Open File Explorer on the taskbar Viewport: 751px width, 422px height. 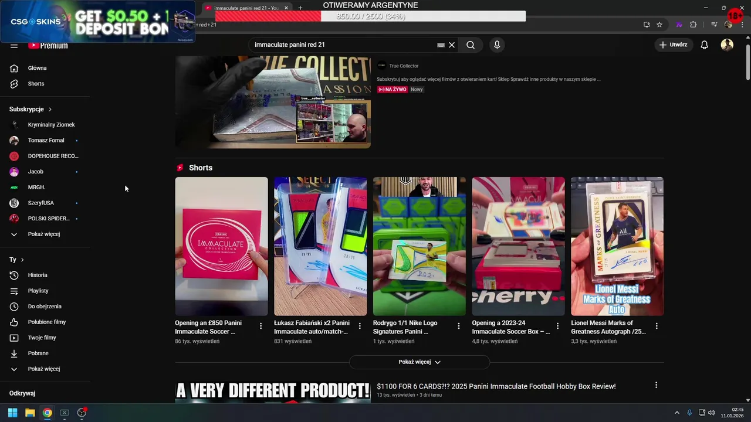pyautogui.click(x=30, y=413)
